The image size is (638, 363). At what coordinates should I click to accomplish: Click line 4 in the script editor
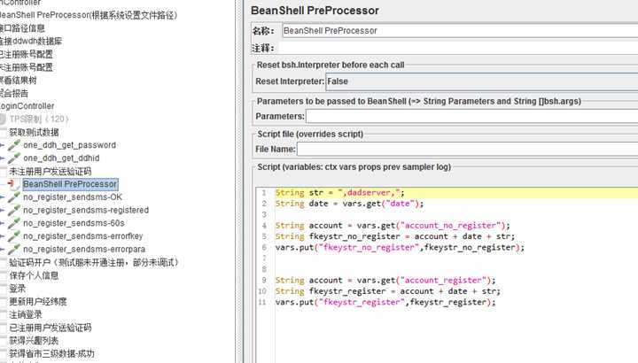click(x=393, y=226)
